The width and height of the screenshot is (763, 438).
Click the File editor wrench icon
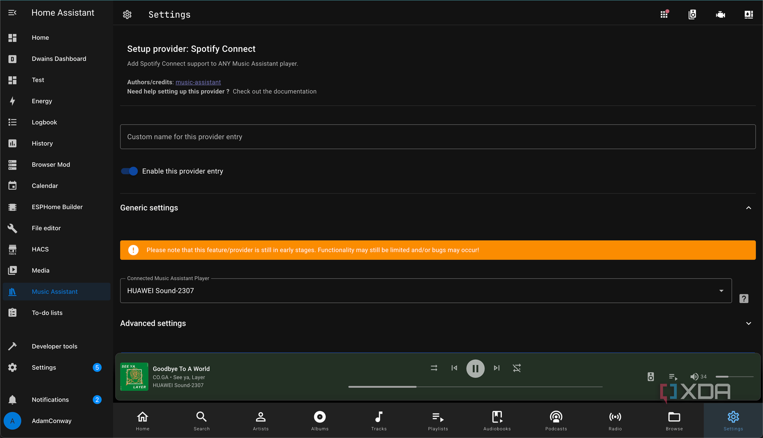(x=12, y=228)
